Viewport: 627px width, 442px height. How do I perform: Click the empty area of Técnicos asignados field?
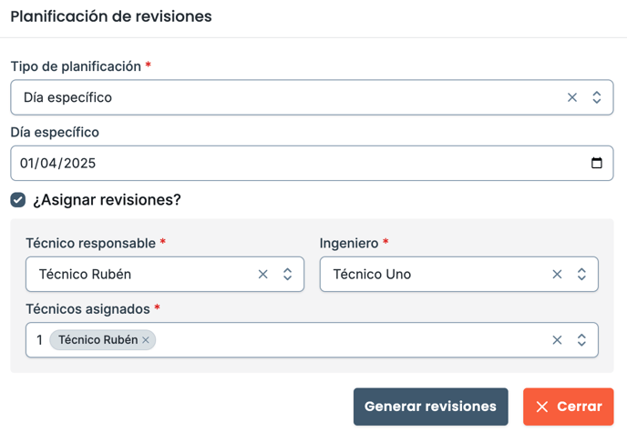coord(352,340)
